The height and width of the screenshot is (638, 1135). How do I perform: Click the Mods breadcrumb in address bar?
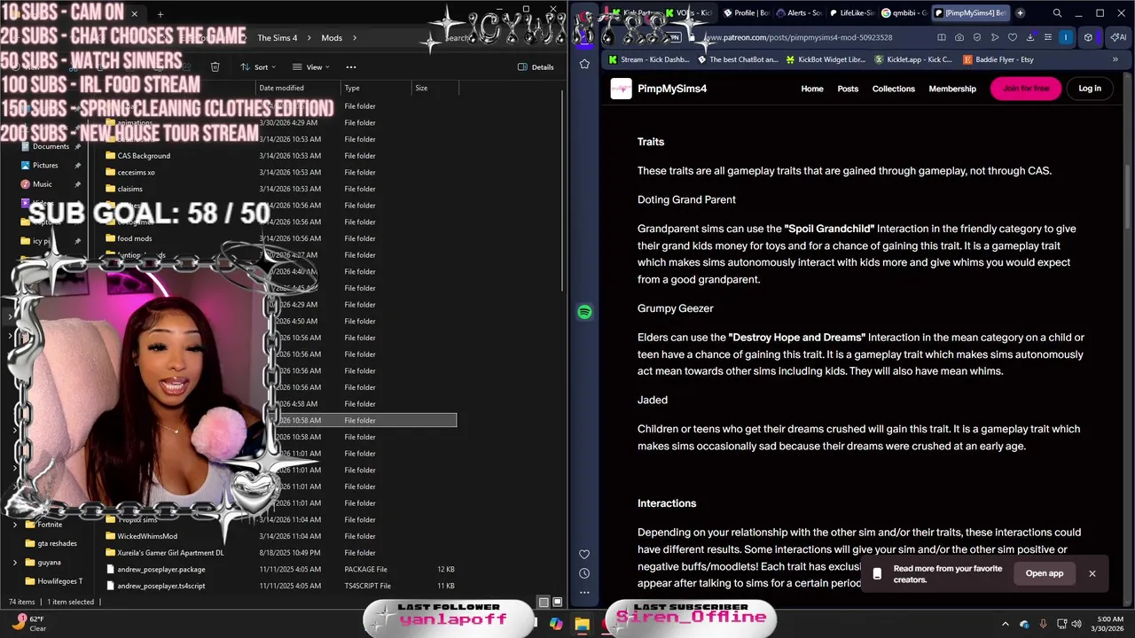[332, 38]
